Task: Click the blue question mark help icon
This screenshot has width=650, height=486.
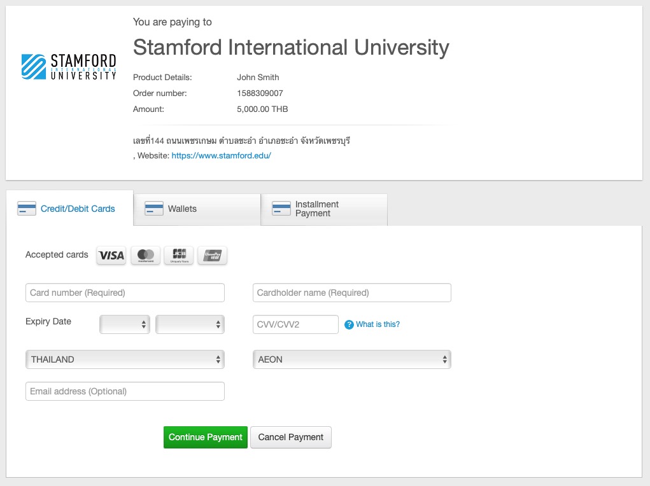Action: pos(349,324)
